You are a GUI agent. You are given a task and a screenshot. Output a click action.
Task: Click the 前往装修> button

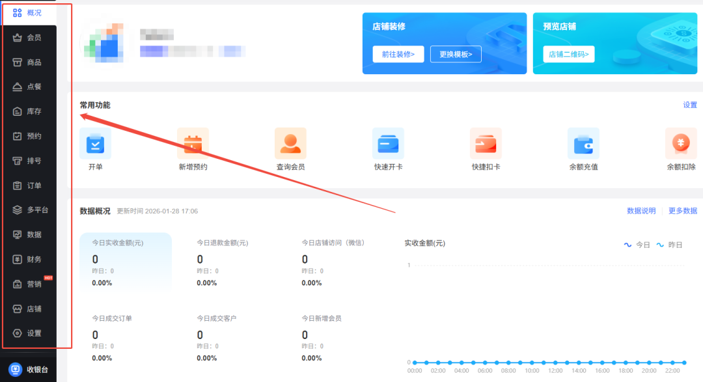398,54
